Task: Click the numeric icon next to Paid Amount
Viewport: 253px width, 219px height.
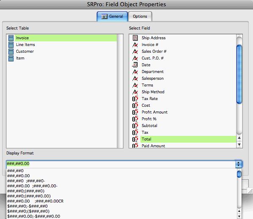Action: [x=135, y=146]
